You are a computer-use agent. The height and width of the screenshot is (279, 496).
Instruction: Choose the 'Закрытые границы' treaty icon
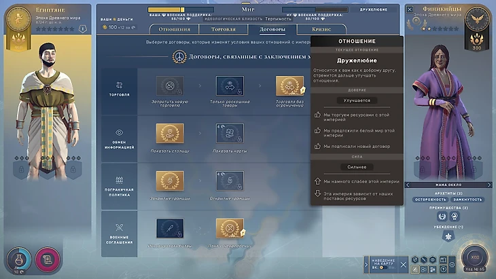[170, 181]
